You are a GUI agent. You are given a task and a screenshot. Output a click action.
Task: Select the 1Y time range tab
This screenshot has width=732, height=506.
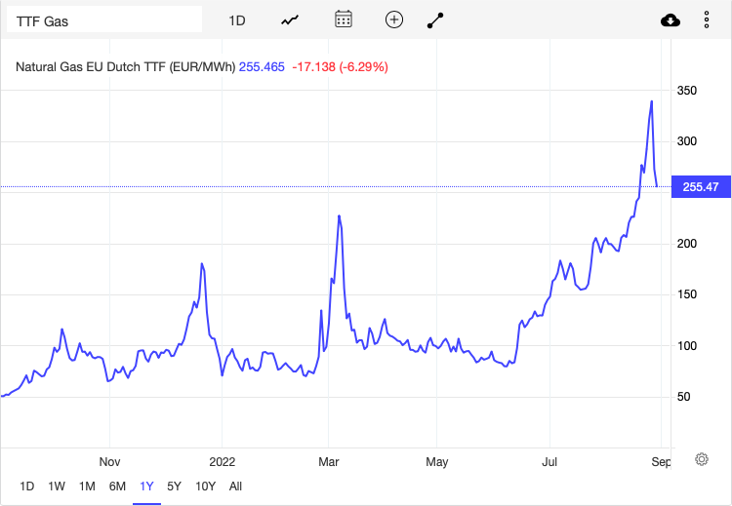[146, 487]
